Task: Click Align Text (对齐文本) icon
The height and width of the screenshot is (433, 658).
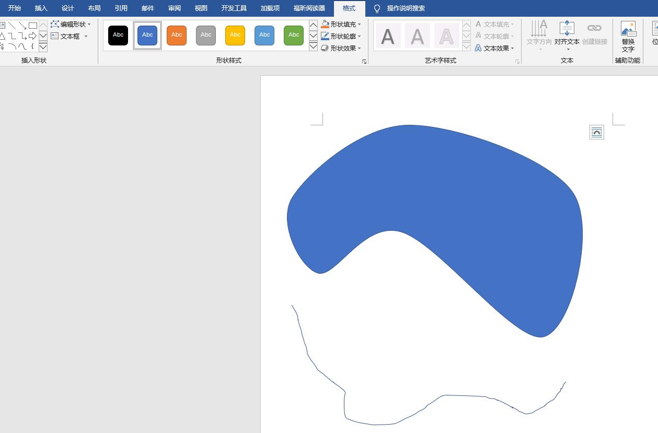Action: 567,28
